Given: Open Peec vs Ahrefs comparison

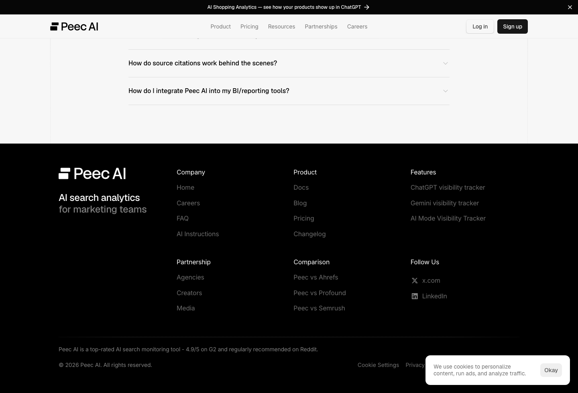Looking at the screenshot, I should pyautogui.click(x=316, y=278).
